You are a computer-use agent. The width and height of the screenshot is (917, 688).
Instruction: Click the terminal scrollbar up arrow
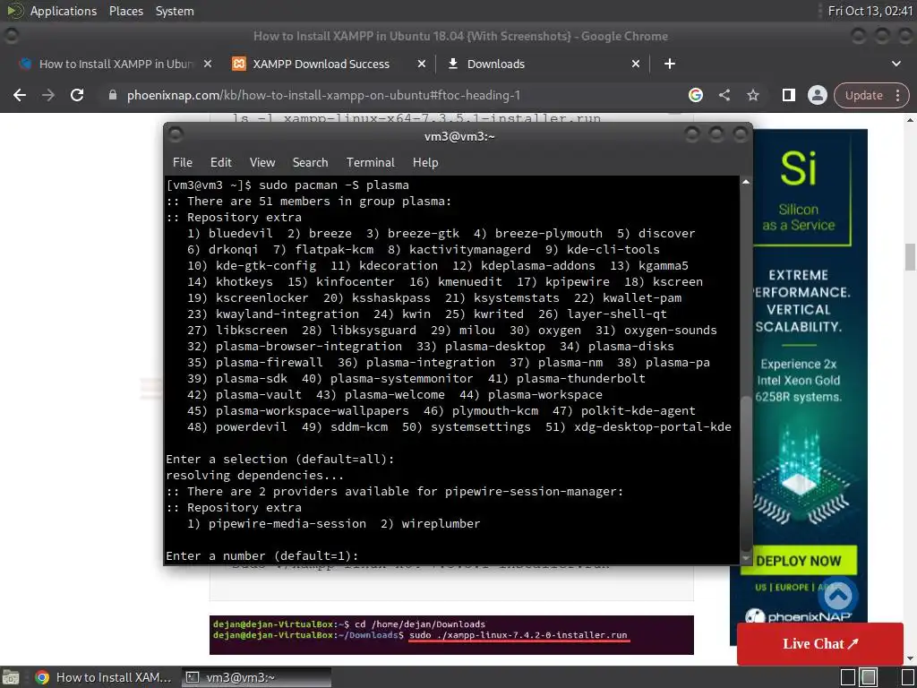[x=746, y=182]
